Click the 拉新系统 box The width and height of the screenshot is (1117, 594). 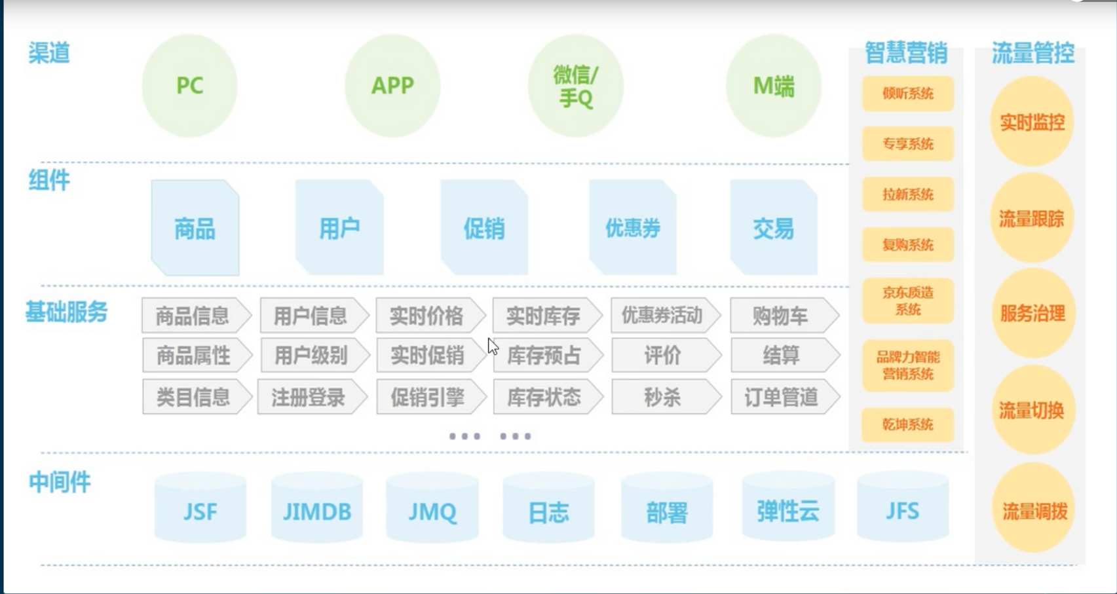point(908,195)
